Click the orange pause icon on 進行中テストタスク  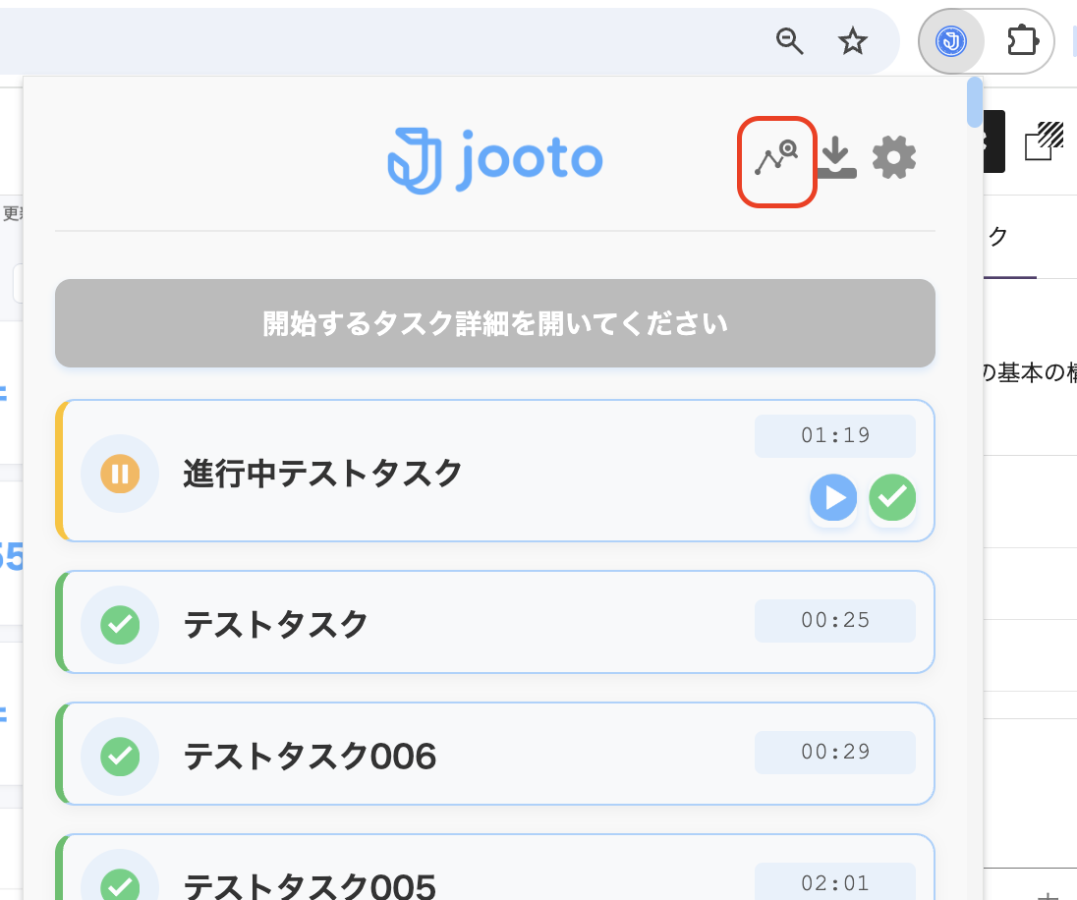(x=119, y=474)
